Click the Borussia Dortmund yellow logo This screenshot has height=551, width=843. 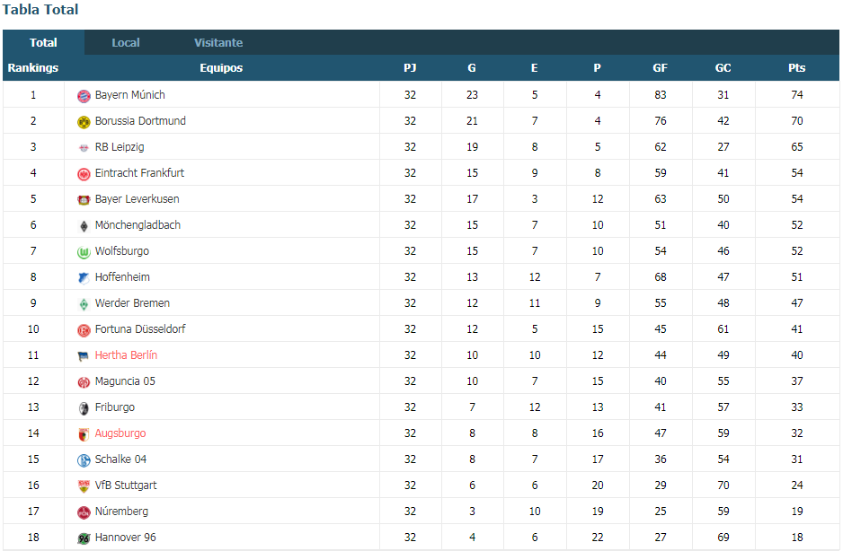[84, 122]
